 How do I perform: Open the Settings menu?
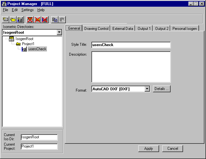click(x=27, y=10)
